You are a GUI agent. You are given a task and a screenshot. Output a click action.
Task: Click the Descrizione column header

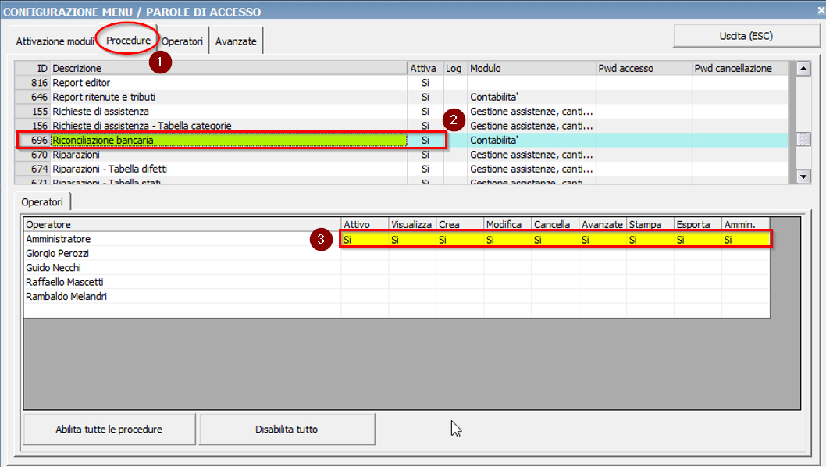click(226, 69)
